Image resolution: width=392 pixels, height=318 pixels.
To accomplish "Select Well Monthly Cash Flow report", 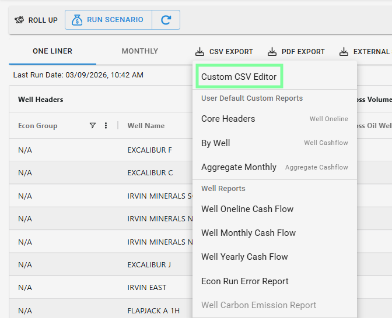I will (249, 233).
